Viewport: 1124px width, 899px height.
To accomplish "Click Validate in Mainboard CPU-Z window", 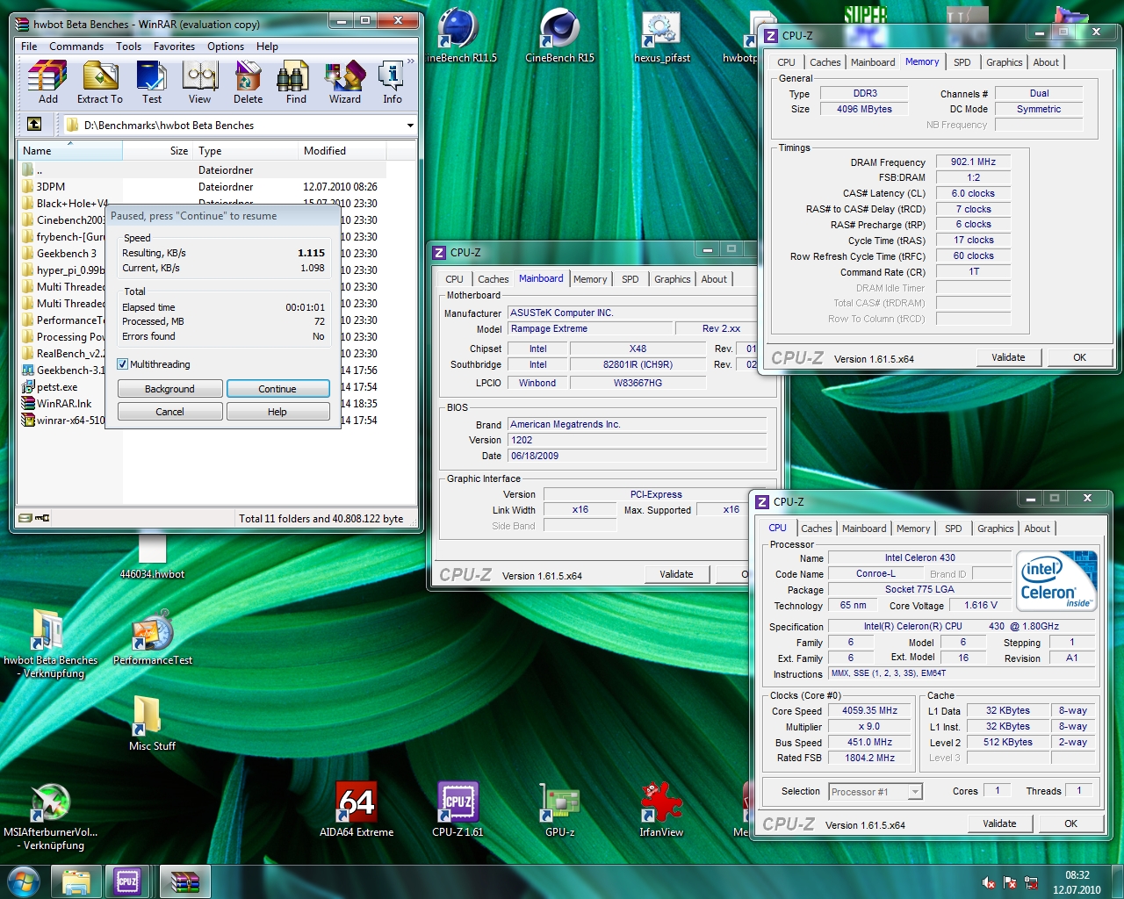I will (x=676, y=574).
